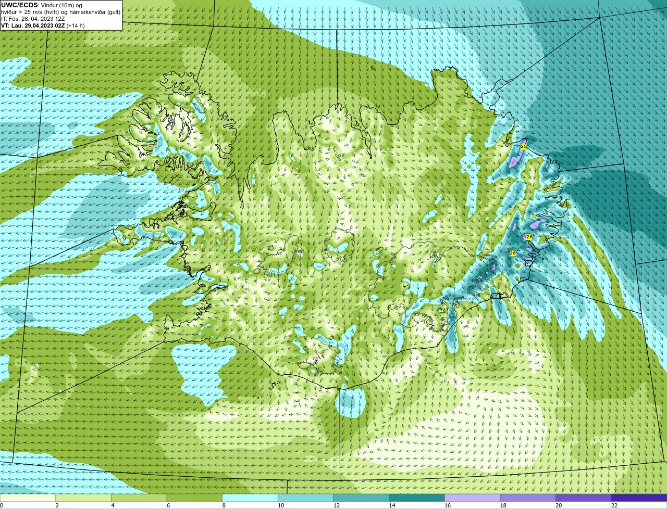Click the 'VT: Lau. 29.04.2023 02Z (+14 h)' line
The width and height of the screenshot is (667, 509).
pyautogui.click(x=43, y=26)
